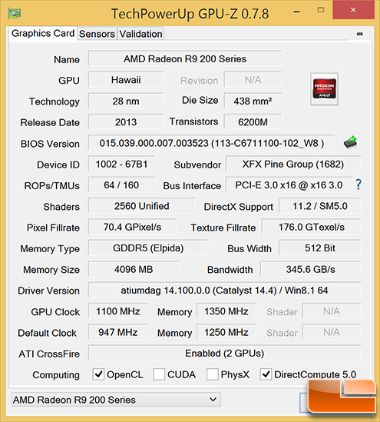Click the Default Clock row Memory value 1250 MHz
The height and width of the screenshot is (422, 380).
click(x=226, y=332)
